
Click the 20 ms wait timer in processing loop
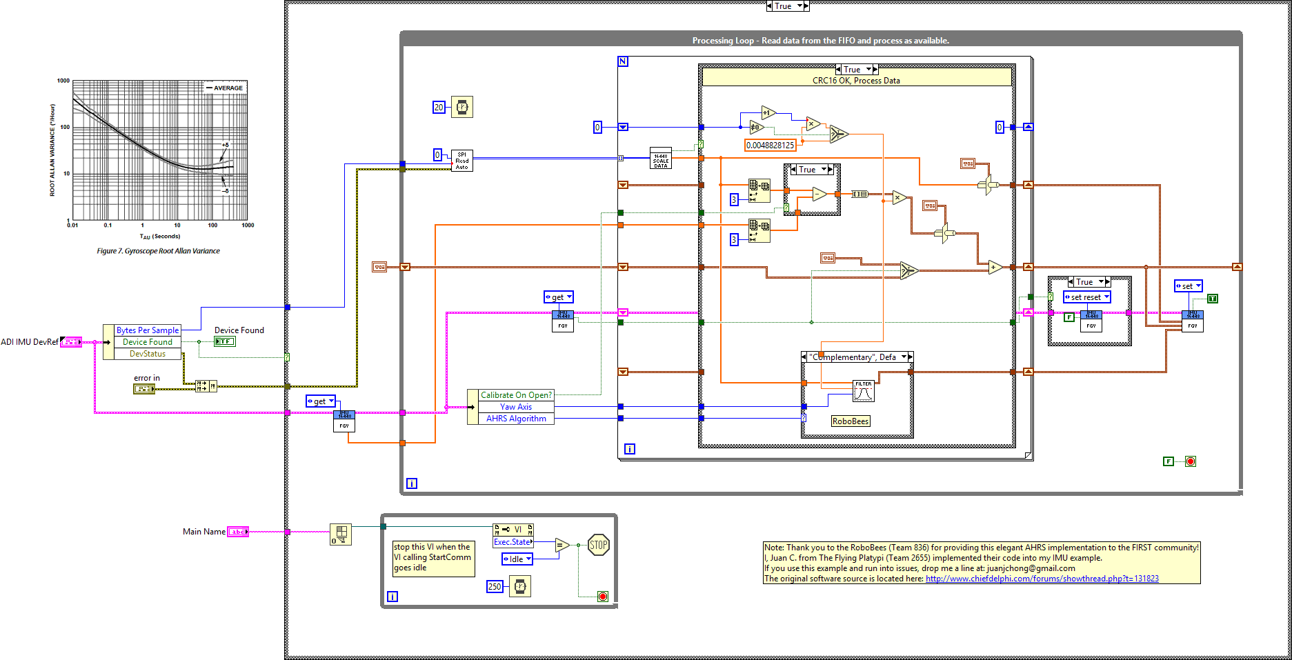(x=463, y=108)
